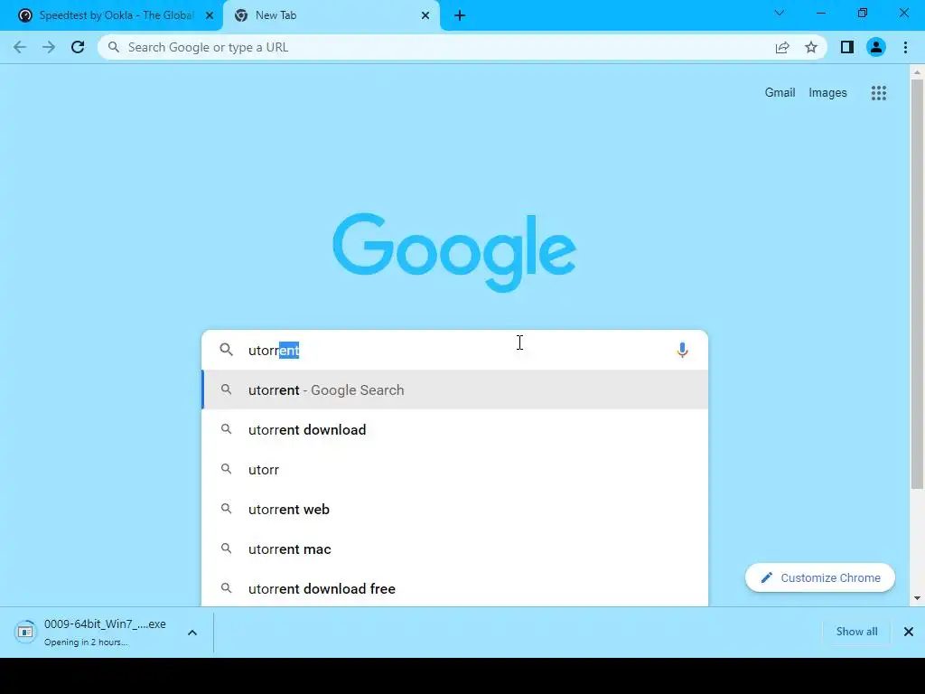Screen dimensions: 925x694
Task: Choose suggestion utorrent - Google Search
Action: [x=455, y=390]
